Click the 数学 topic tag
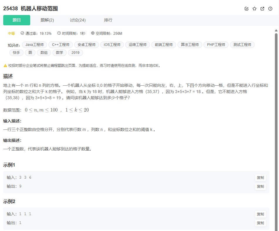279x231 pixels. [60, 53]
